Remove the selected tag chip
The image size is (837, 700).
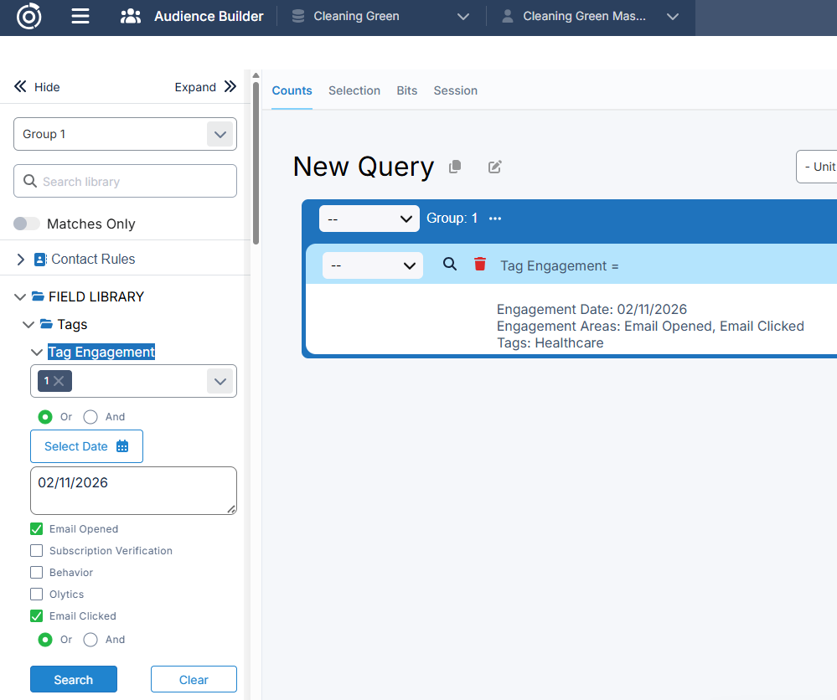tap(59, 381)
